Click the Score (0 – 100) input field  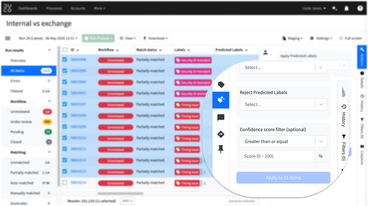pyautogui.click(x=277, y=156)
